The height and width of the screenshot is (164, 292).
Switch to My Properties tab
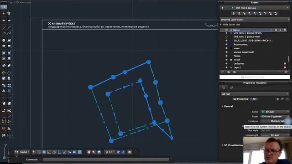click(x=240, y=99)
